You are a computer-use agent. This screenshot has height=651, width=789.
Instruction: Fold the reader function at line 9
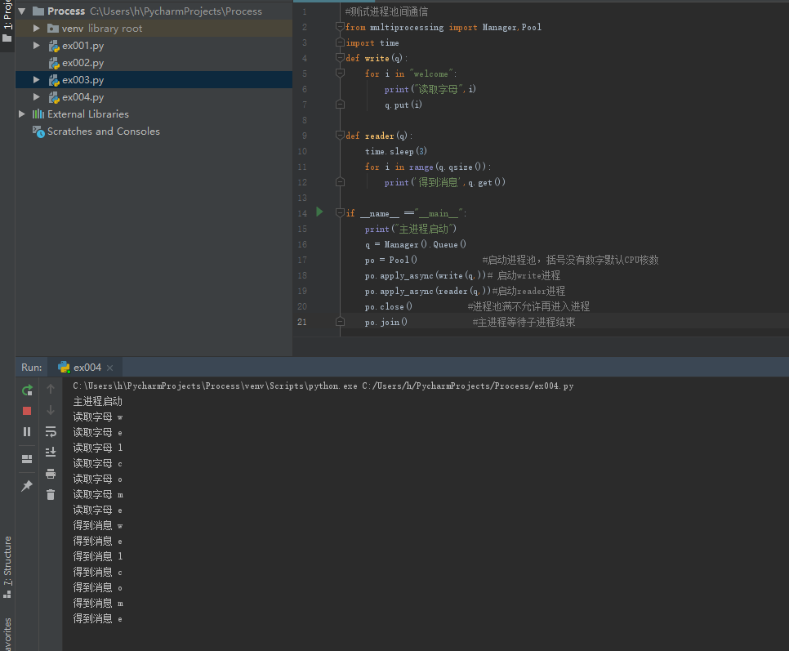coord(340,136)
